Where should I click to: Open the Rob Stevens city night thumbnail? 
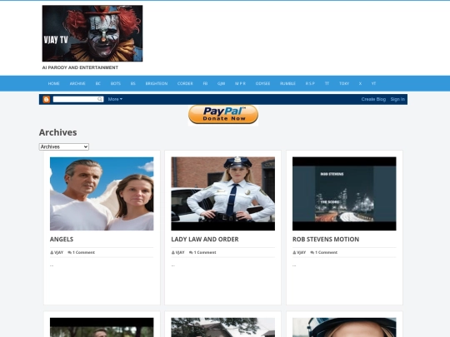pyautogui.click(x=344, y=194)
